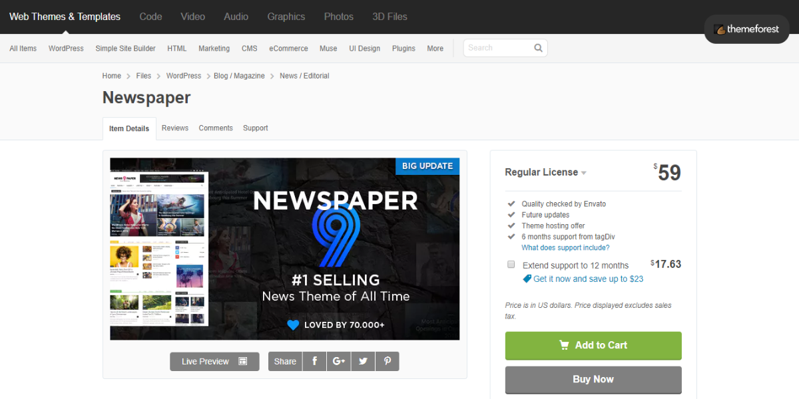Click the $59 price text

click(x=667, y=173)
